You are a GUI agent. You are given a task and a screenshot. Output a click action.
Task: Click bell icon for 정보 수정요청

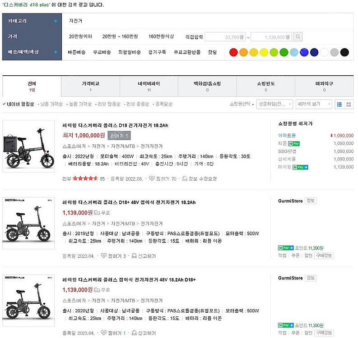click(185, 178)
